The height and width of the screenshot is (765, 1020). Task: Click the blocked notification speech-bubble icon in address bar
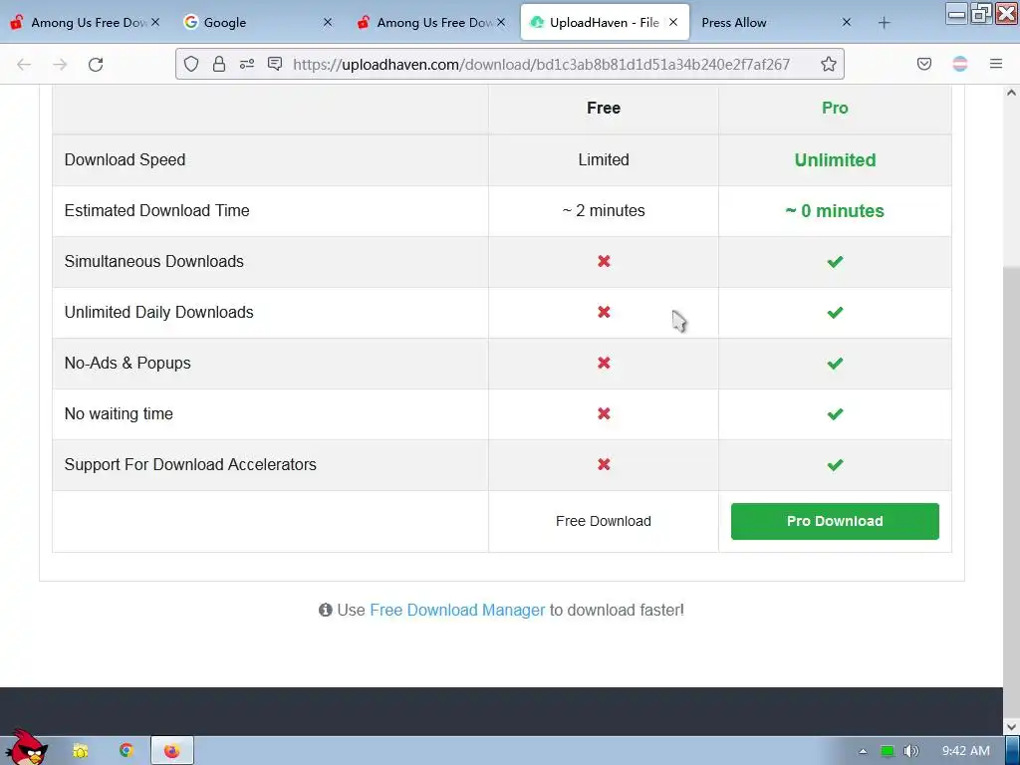[x=275, y=64]
